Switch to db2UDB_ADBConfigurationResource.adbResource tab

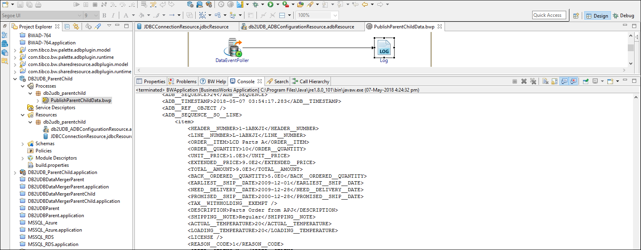click(301, 27)
